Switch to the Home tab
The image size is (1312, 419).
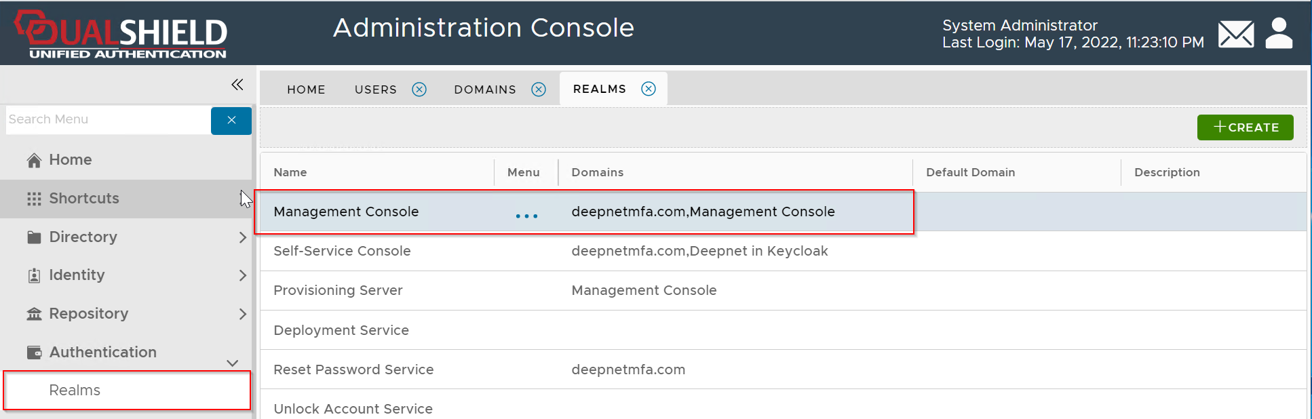point(306,89)
